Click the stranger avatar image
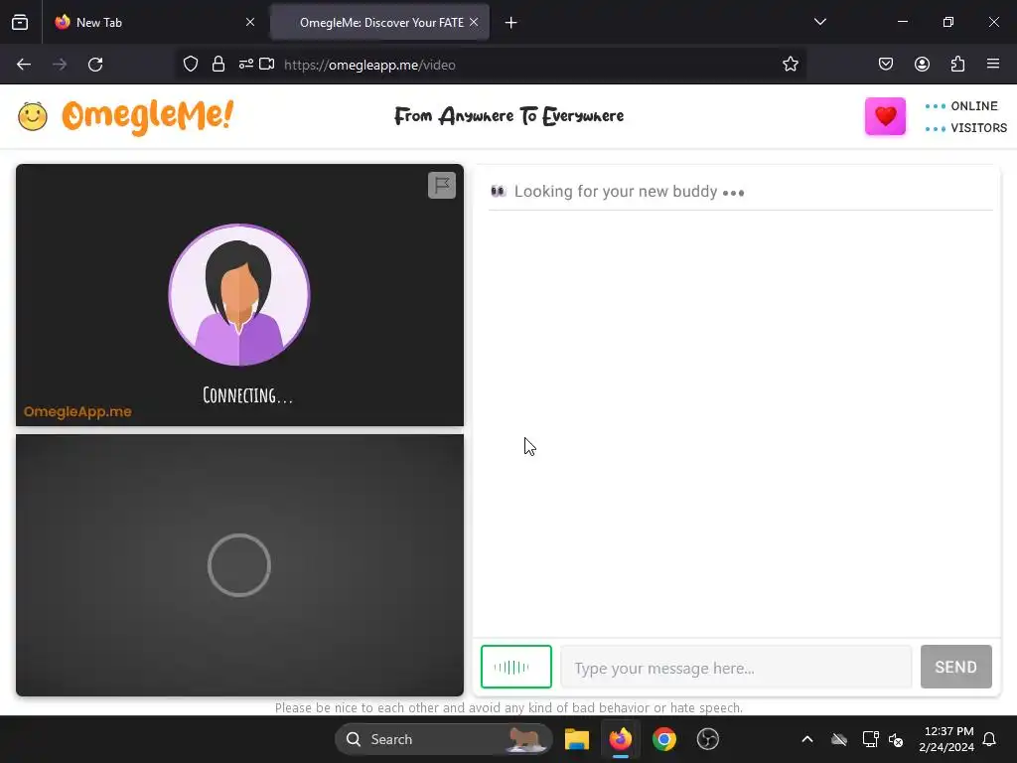Screen dimensions: 1017x763 (239, 294)
